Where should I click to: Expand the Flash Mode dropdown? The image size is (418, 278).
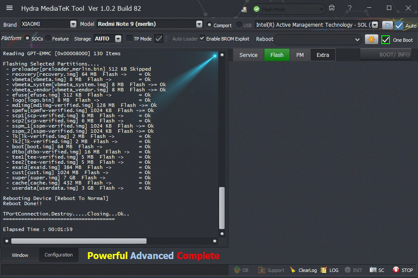[x=321, y=9]
